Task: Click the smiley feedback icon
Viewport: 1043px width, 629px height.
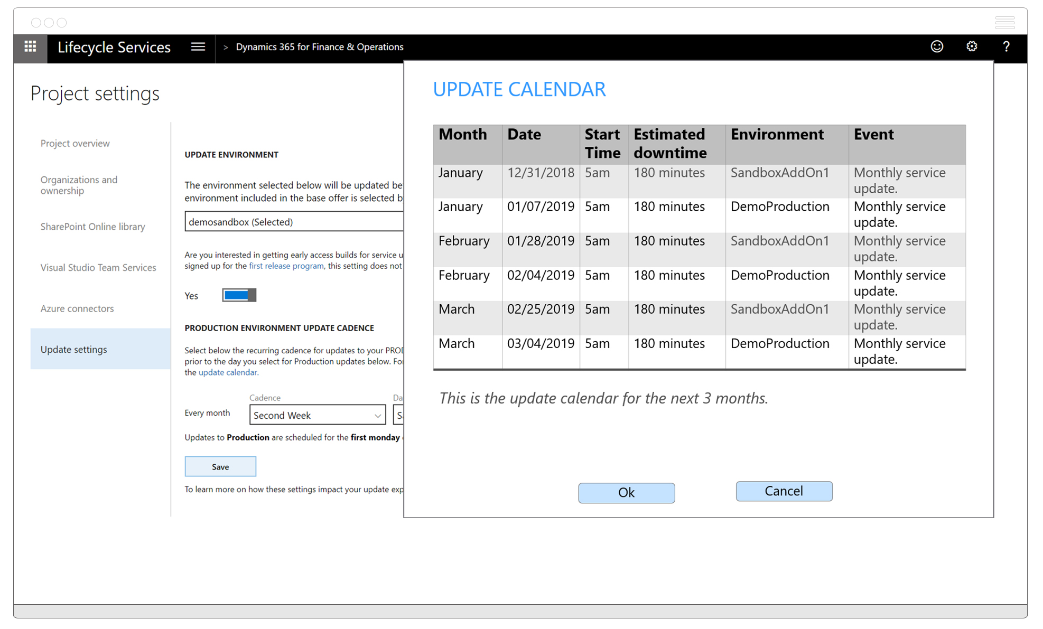Action: click(x=937, y=47)
